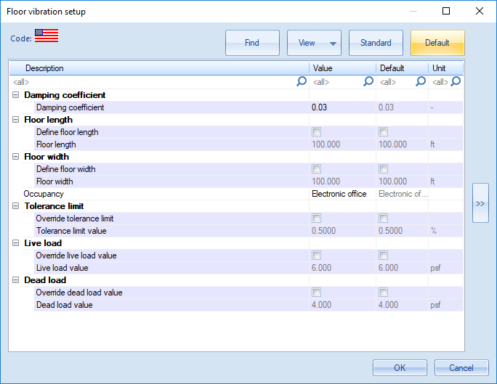Click the Default button
The width and height of the screenshot is (497, 384).
point(437,43)
